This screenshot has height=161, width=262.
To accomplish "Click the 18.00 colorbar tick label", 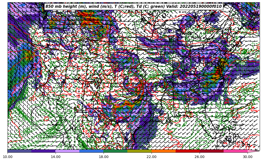I will pyautogui.click(x=104, y=157).
